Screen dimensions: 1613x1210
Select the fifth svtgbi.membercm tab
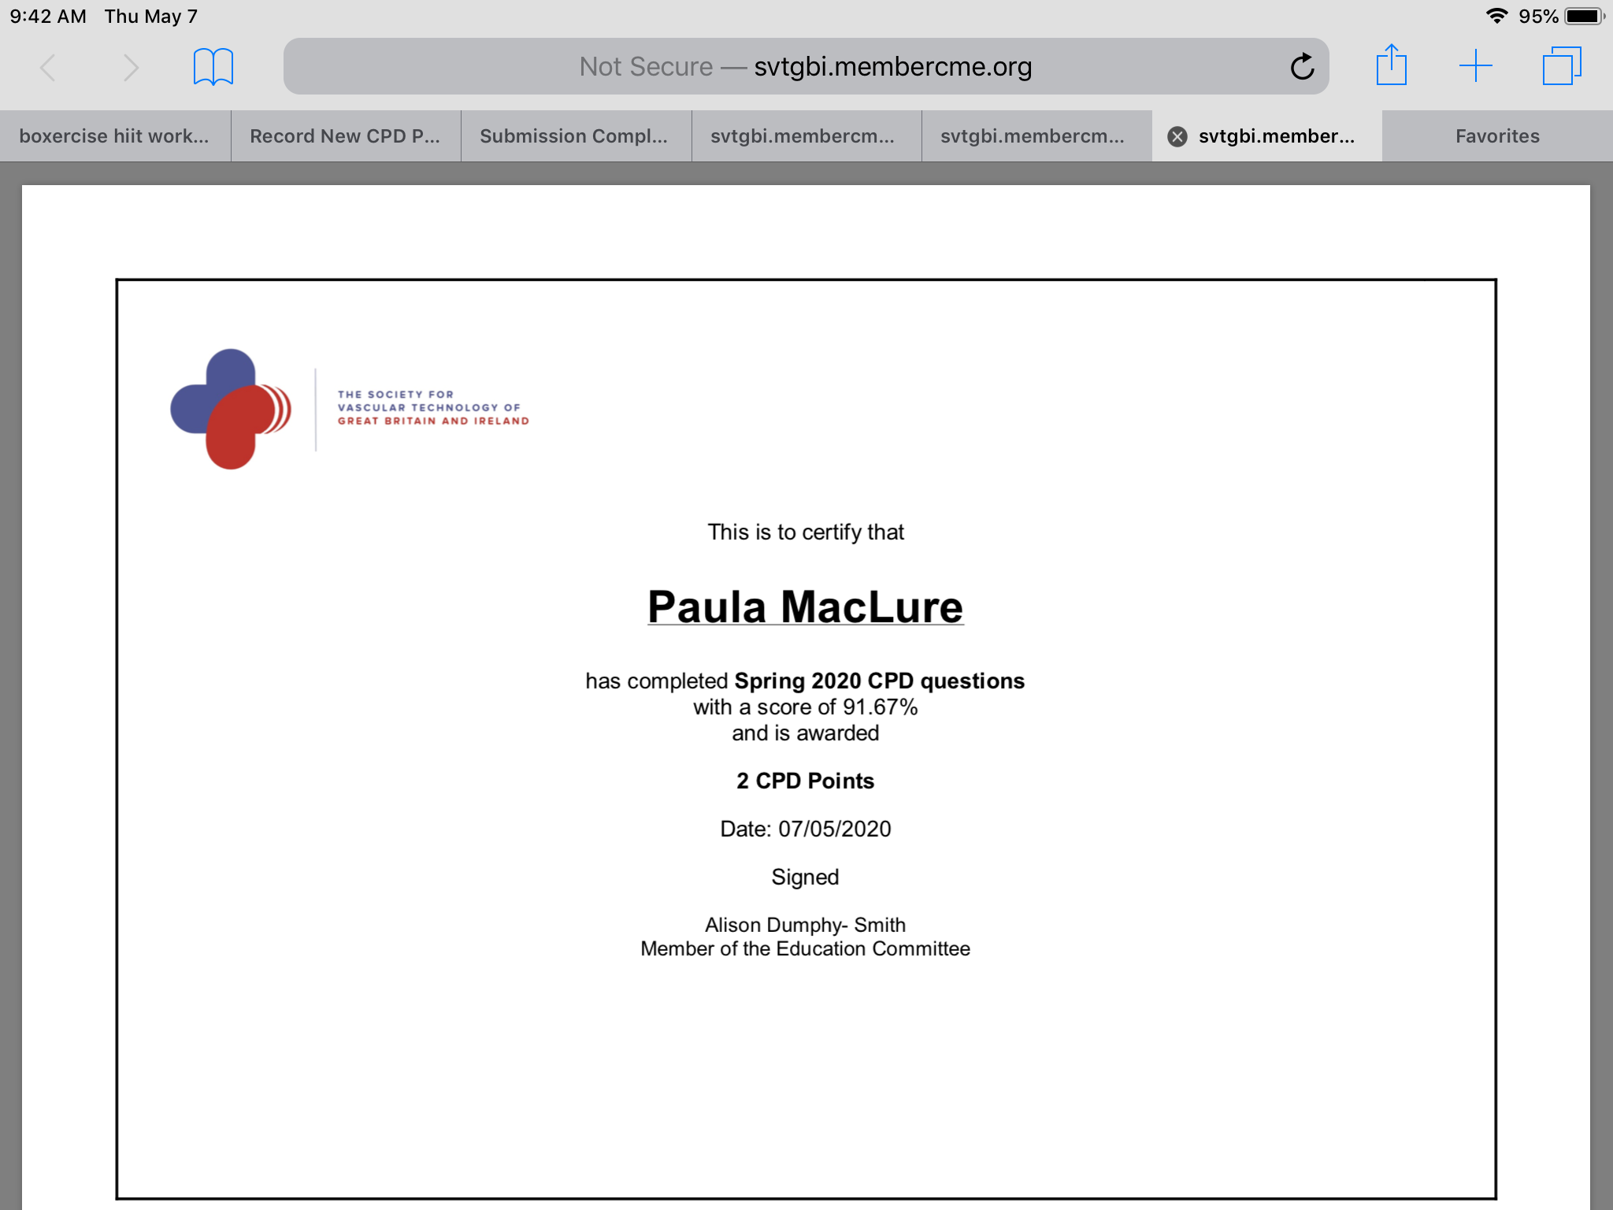click(1033, 136)
